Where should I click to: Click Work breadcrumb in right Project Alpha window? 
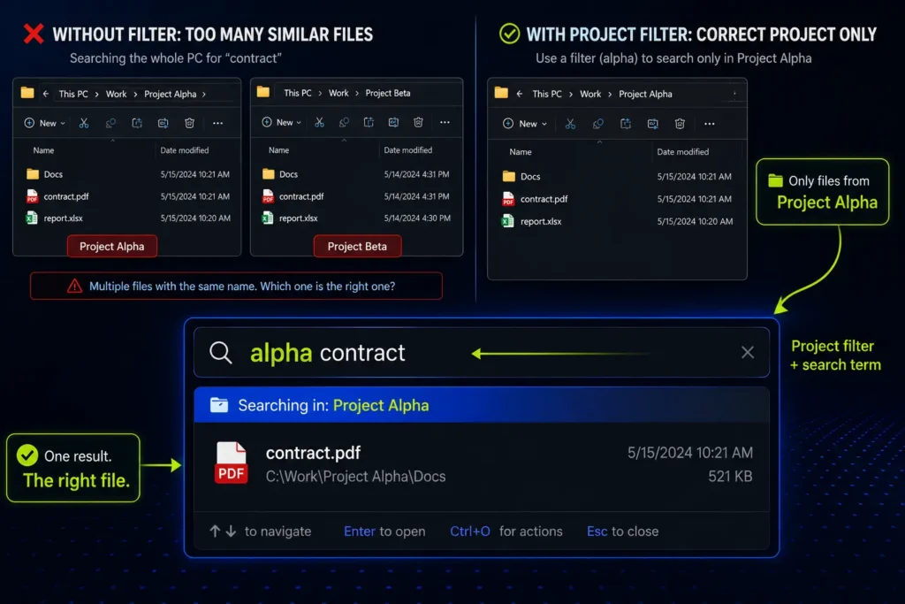590,94
